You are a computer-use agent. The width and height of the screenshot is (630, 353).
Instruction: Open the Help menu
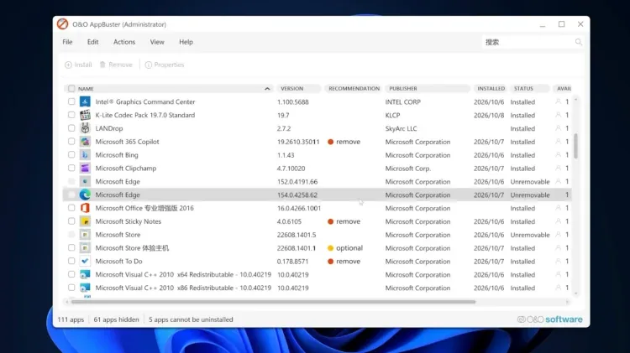186,42
